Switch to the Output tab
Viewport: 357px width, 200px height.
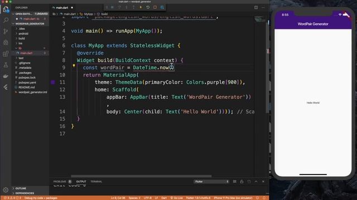point(81,182)
